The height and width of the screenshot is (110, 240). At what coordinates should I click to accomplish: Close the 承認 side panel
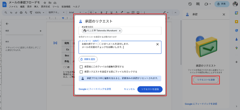pos(224,14)
